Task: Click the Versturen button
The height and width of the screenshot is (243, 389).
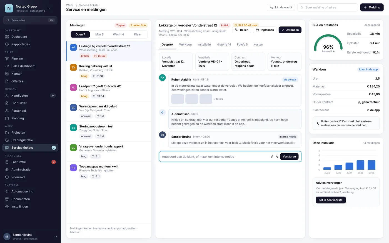Action: pyautogui.click(x=289, y=157)
